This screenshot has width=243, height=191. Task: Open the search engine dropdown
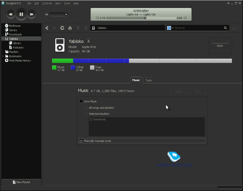[170, 28]
